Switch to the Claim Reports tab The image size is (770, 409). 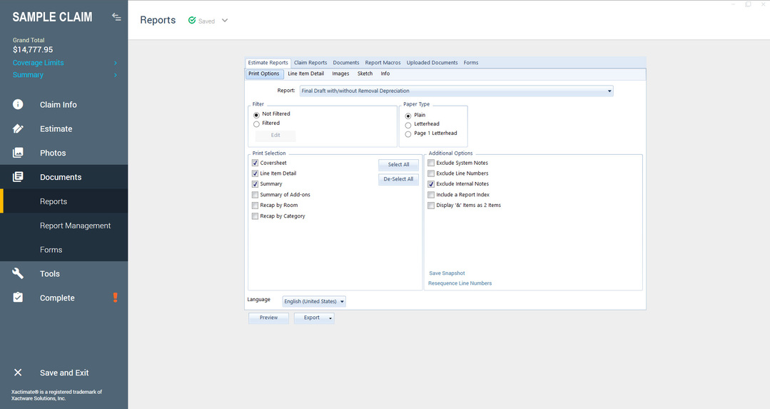(310, 63)
